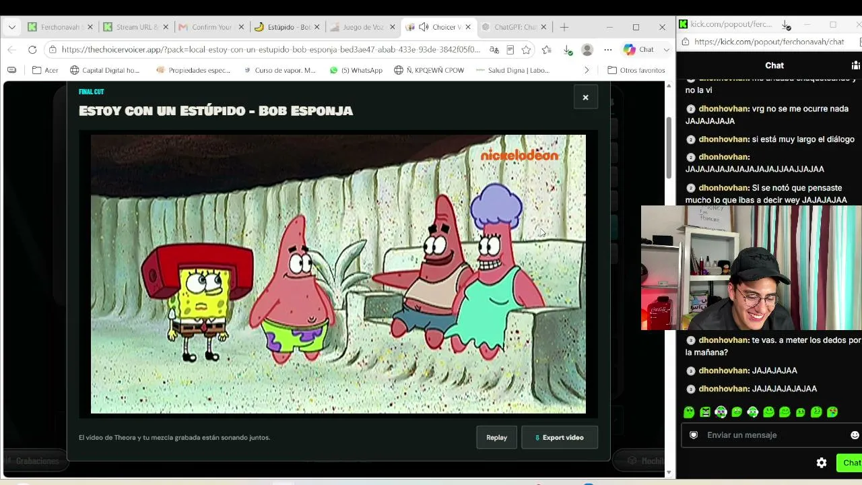Screen dimensions: 862x485
Task: Expand the toolbar chevron beside Copilot Chat
Action: [667, 50]
